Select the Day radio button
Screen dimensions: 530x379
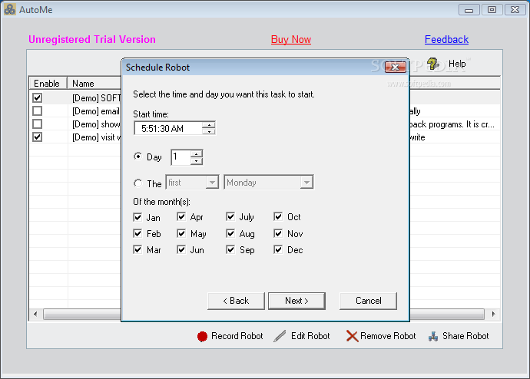[x=137, y=157]
